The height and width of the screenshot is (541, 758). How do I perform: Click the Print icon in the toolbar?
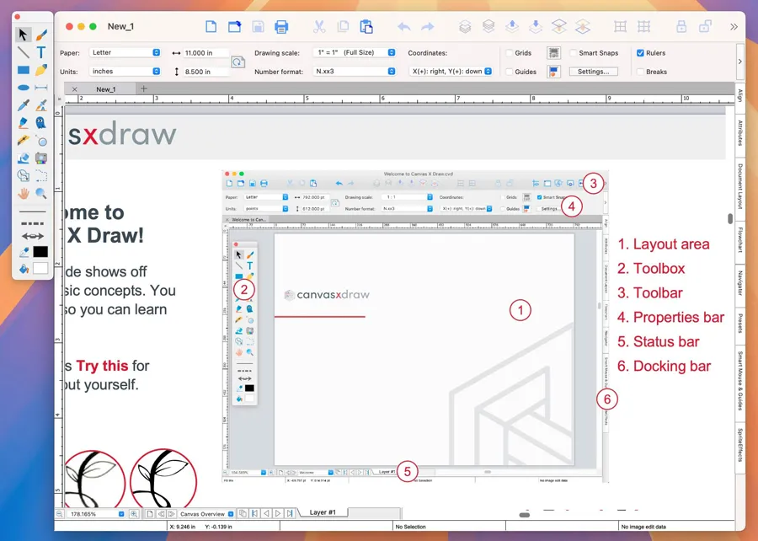(281, 27)
